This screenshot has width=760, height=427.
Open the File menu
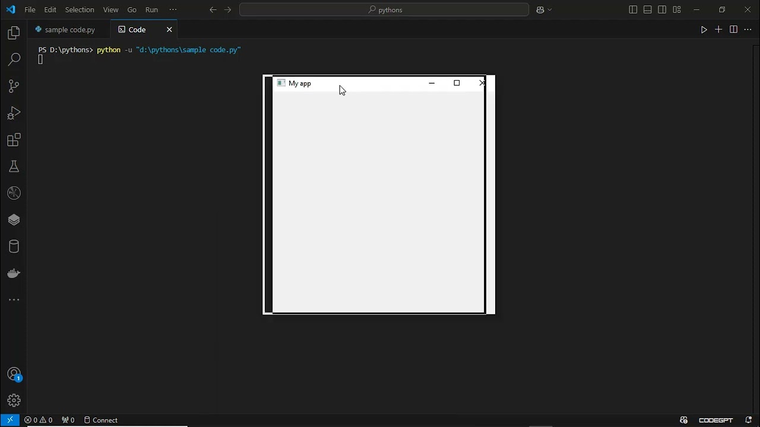[x=30, y=9]
